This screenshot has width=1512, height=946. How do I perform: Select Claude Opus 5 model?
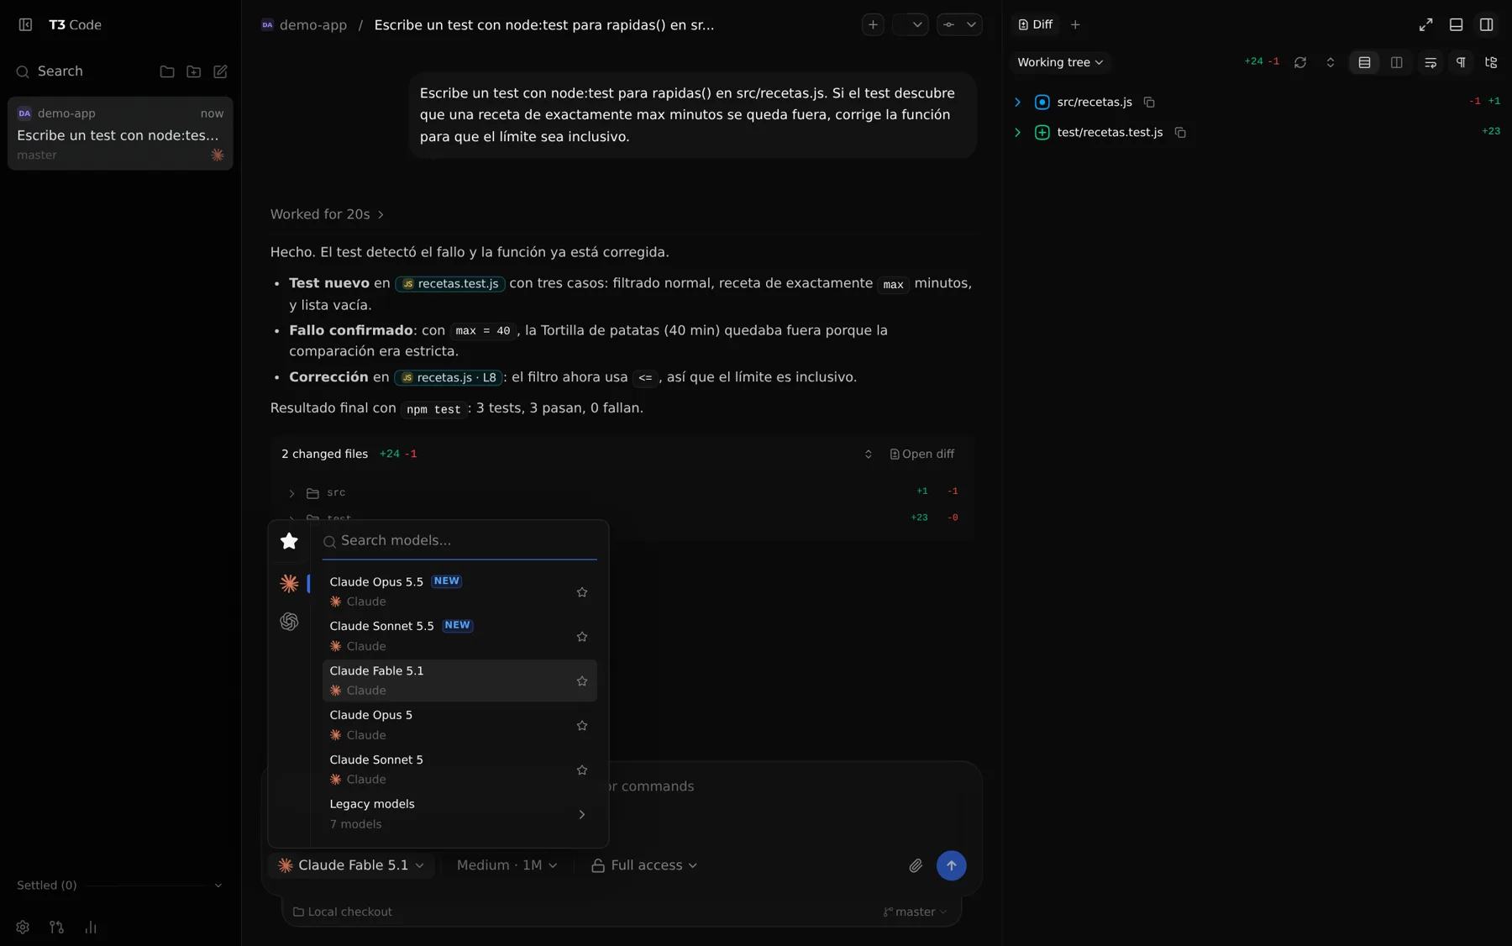point(459,725)
